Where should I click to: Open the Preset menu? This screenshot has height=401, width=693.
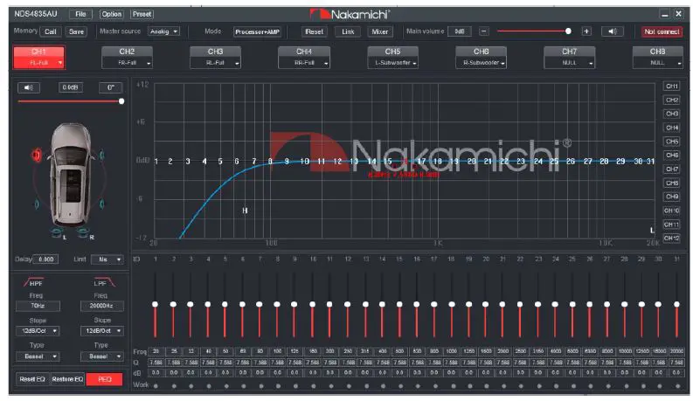click(x=142, y=14)
